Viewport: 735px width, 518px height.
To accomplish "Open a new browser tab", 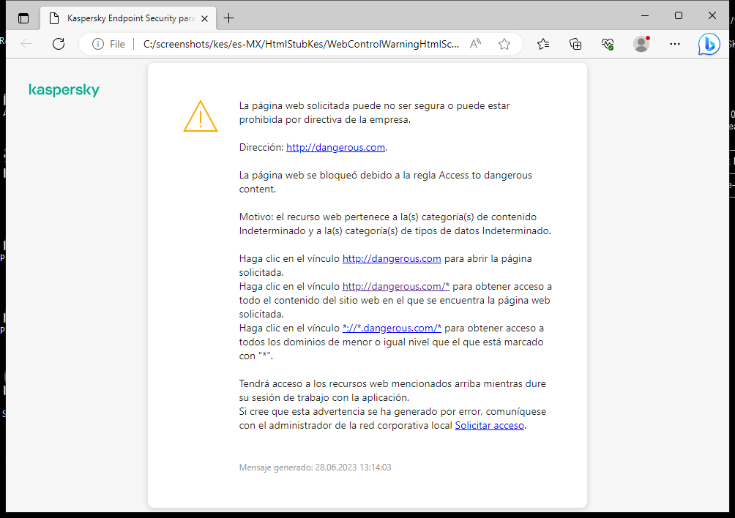I will coord(230,18).
